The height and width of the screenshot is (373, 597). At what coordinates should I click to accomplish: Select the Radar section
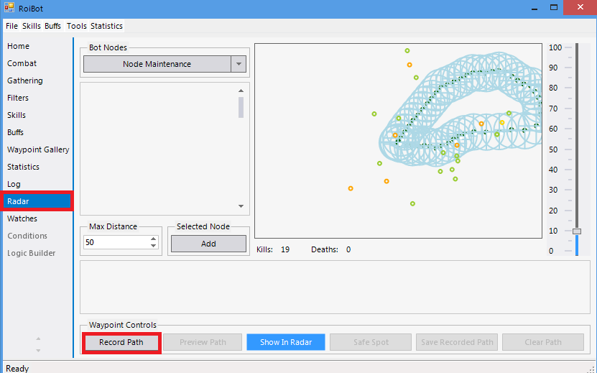(x=37, y=201)
